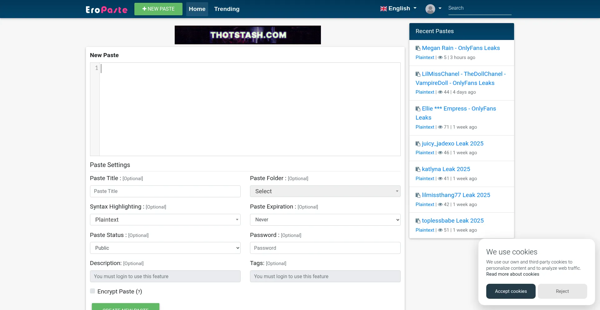600x310 pixels.
Task: Click into the Paste Title input field
Action: tap(165, 191)
